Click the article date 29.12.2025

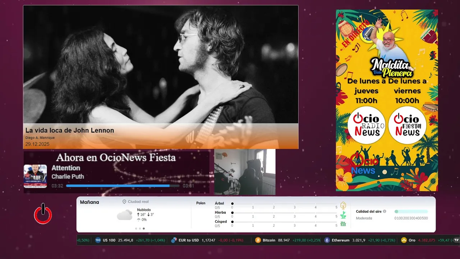pyautogui.click(x=37, y=144)
